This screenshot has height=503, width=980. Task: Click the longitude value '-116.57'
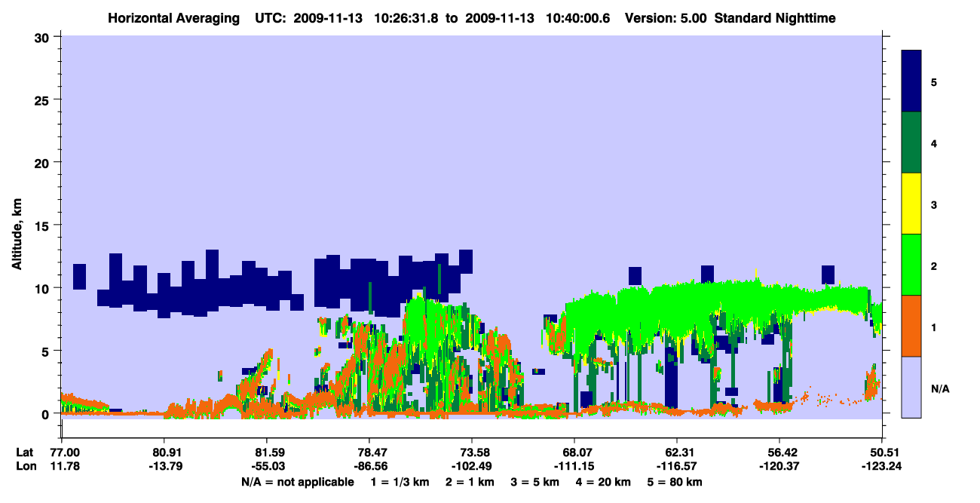pyautogui.click(x=677, y=466)
